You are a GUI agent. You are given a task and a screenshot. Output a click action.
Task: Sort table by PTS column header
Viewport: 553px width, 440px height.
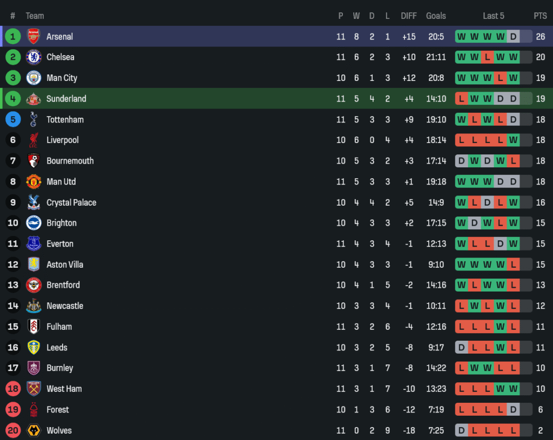pos(540,16)
